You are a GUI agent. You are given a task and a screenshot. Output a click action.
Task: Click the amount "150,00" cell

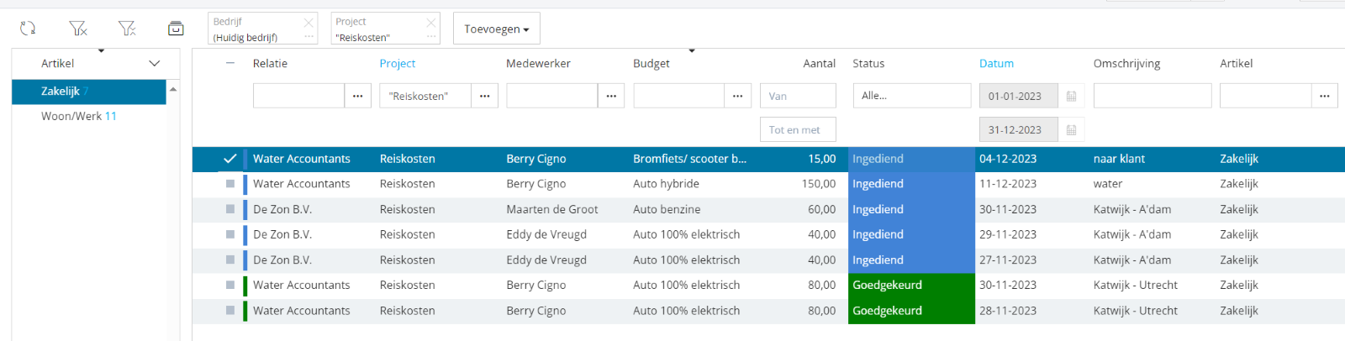[819, 184]
